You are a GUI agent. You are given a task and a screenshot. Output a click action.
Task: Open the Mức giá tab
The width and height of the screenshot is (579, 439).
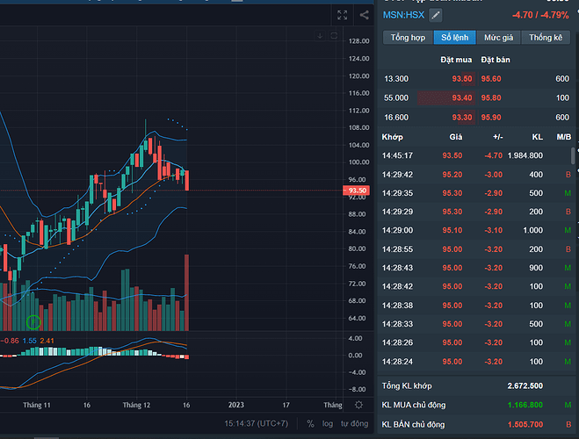(x=499, y=38)
